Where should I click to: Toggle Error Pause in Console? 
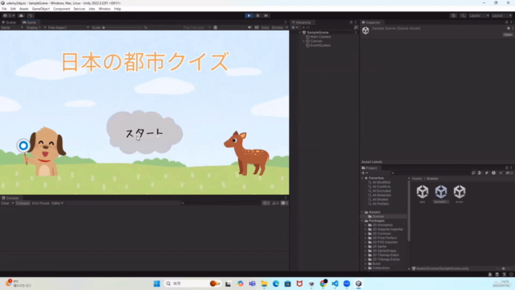click(40, 203)
